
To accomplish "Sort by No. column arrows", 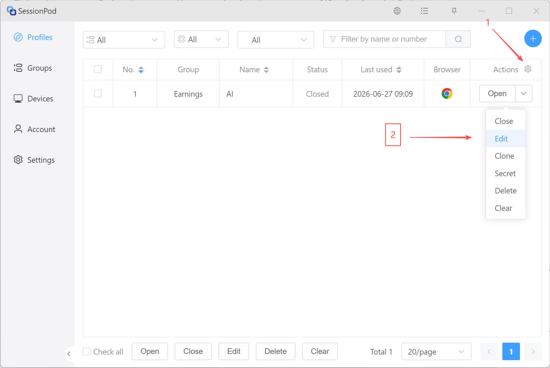I will coord(141,70).
